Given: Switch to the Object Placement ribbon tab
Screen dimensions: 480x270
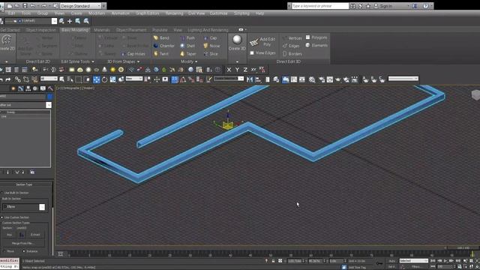Looking at the screenshot, I should (131, 30).
